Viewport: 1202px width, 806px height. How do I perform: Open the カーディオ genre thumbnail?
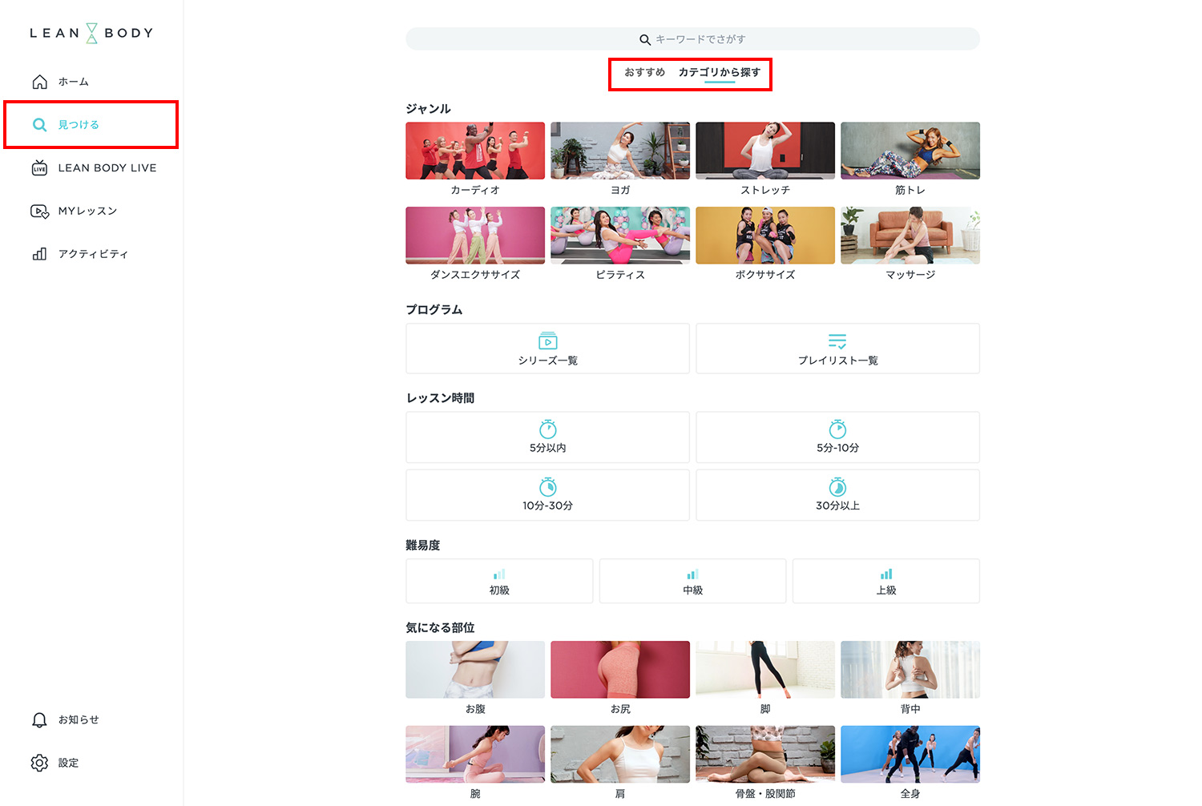475,151
